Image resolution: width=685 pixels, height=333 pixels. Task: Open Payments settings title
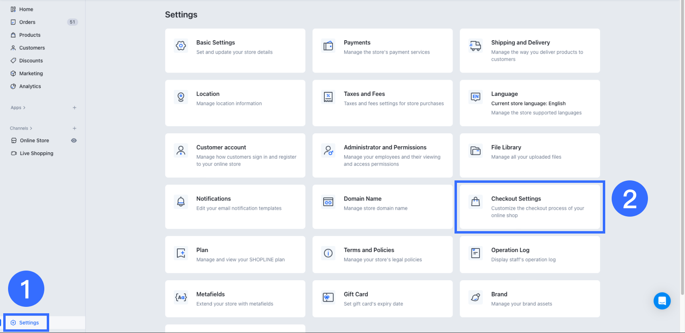click(357, 43)
